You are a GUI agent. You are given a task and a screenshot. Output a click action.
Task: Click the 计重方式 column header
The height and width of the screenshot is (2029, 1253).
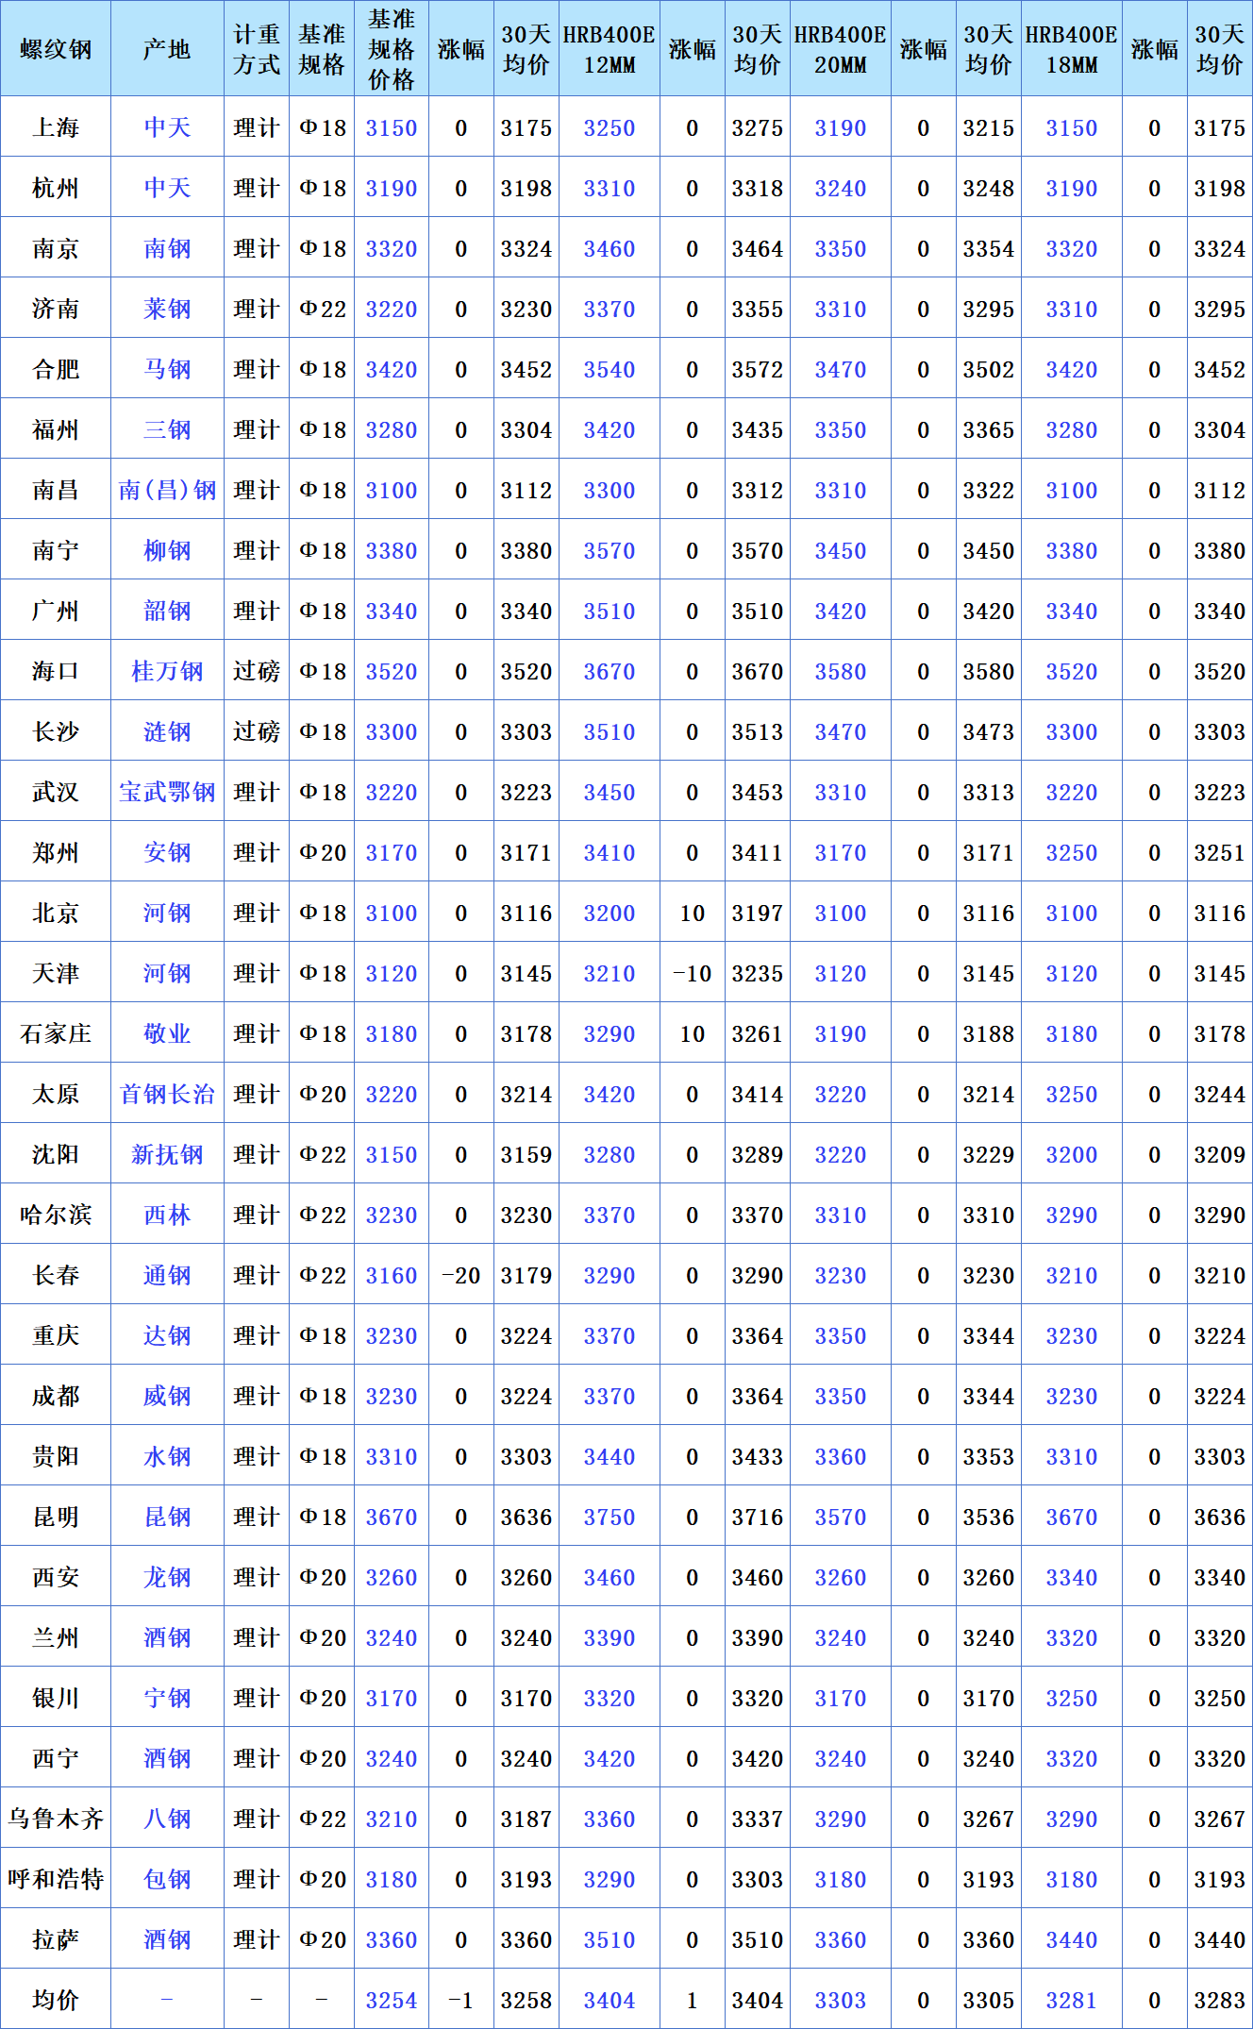(x=257, y=49)
